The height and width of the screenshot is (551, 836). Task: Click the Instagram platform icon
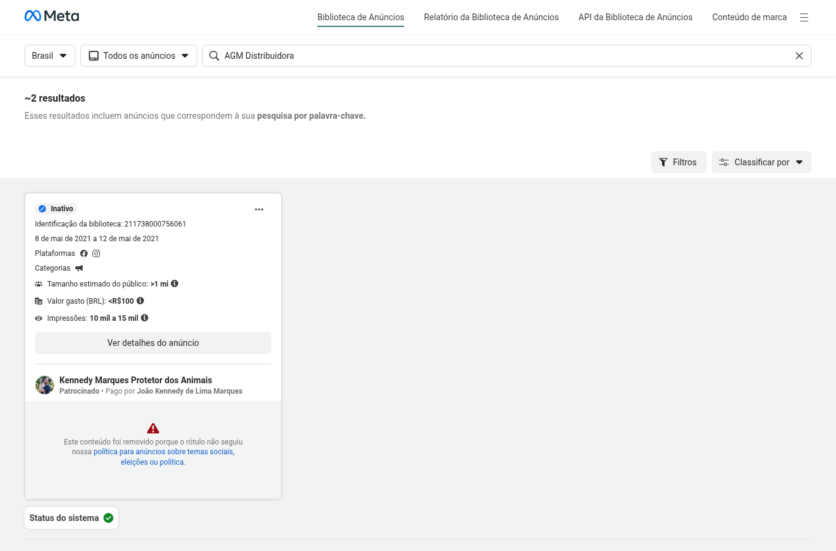[96, 253]
